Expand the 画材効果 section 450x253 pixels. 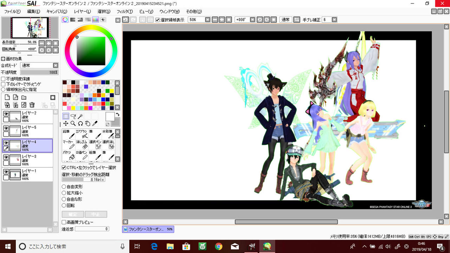click(x=3, y=59)
